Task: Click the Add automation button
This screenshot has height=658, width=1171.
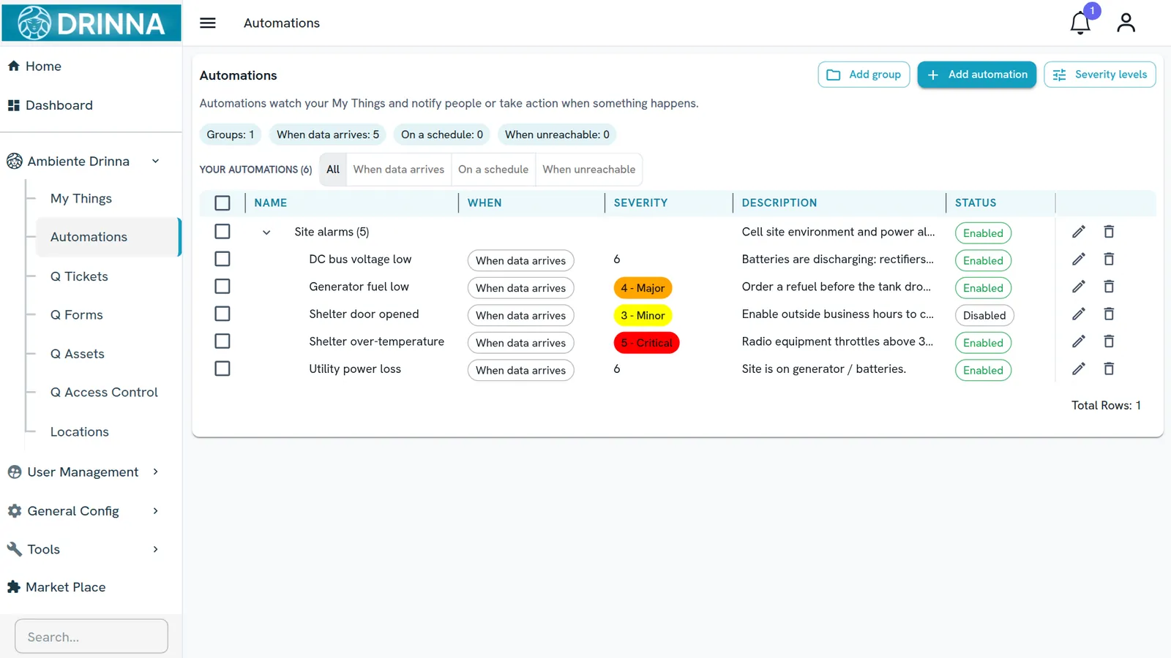Action: pos(976,75)
